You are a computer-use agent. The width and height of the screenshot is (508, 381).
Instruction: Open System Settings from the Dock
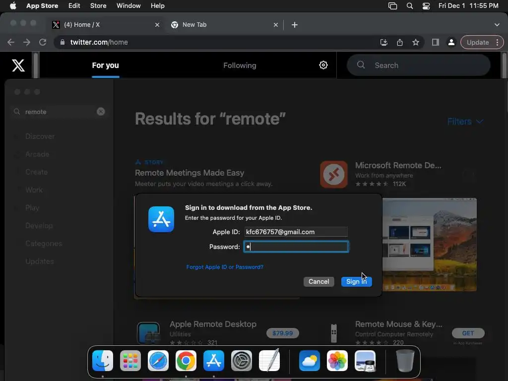[x=242, y=361]
